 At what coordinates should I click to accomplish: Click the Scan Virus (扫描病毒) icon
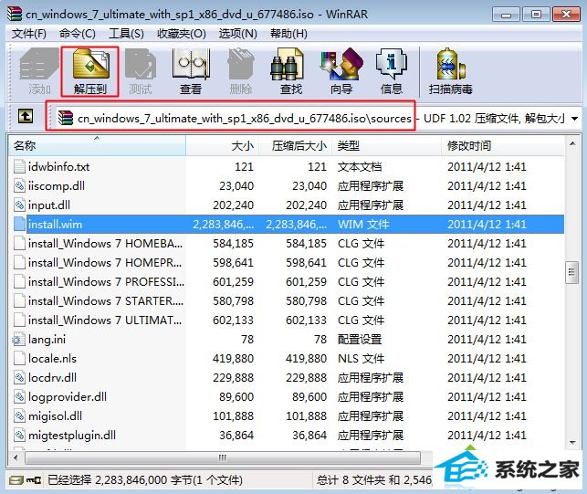(x=451, y=65)
